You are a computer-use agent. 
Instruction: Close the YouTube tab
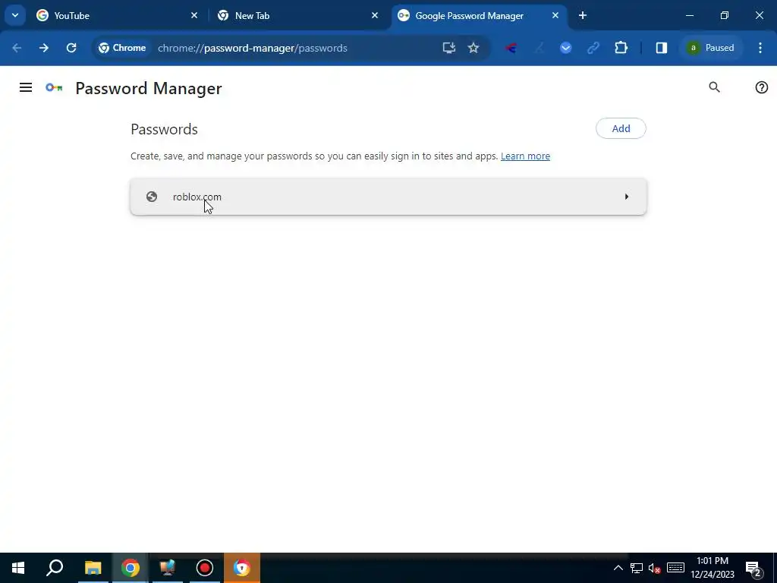(194, 15)
